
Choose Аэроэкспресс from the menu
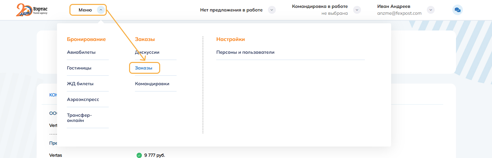83,99
